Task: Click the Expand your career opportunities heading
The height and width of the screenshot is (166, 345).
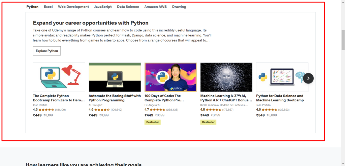Action: [x=91, y=23]
